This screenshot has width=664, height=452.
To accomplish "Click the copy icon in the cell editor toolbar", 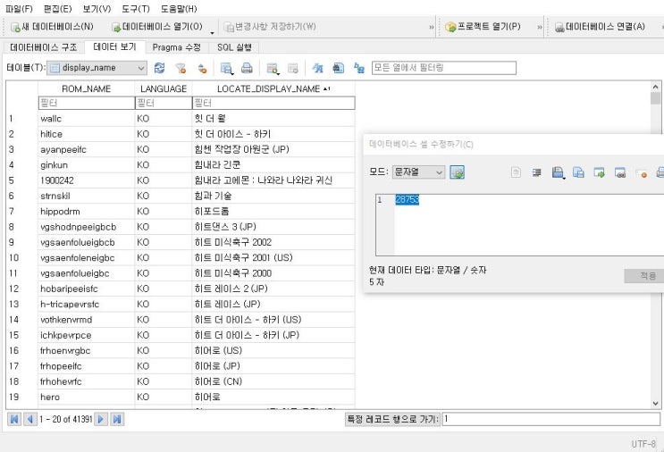I will tap(578, 172).
